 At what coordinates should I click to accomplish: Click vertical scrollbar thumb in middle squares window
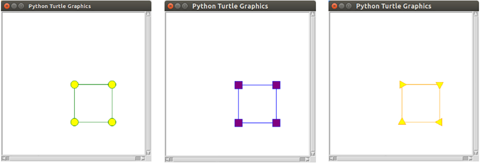point(312,84)
